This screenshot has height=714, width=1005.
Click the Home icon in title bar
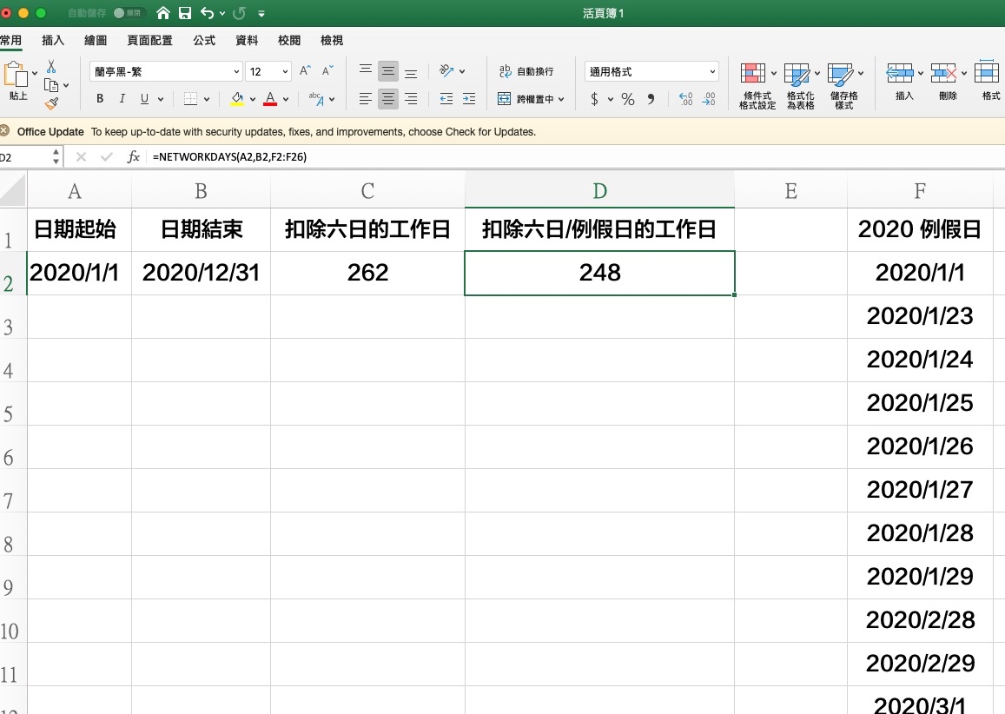click(163, 13)
